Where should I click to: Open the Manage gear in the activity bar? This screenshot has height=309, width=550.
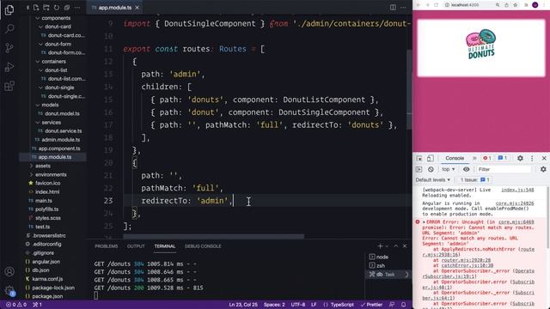pos(9,290)
